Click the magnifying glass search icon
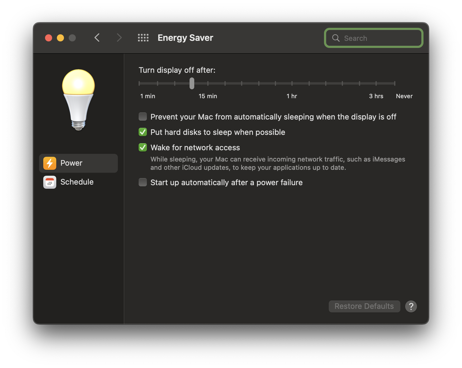The width and height of the screenshot is (462, 368). point(336,38)
